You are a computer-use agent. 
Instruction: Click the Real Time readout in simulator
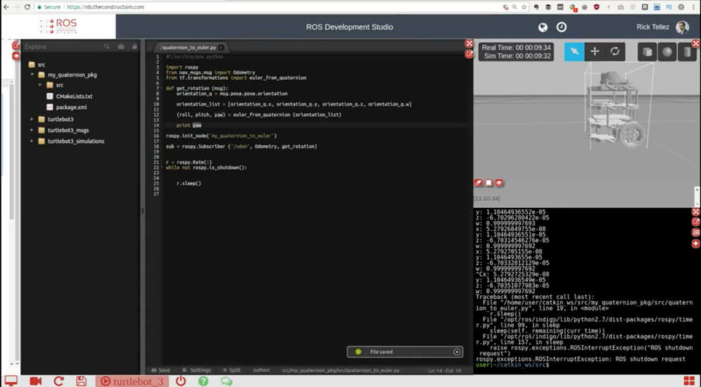pyautogui.click(x=517, y=48)
